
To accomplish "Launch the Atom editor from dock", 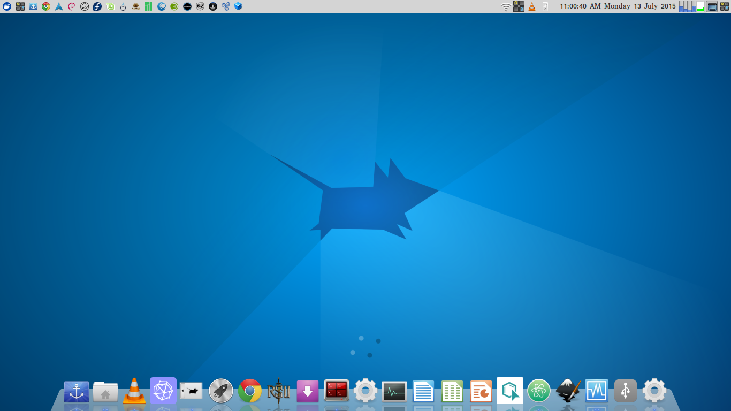I will pos(539,391).
